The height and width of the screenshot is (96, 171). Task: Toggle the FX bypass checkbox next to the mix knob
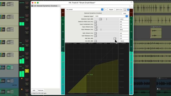point(128,10)
